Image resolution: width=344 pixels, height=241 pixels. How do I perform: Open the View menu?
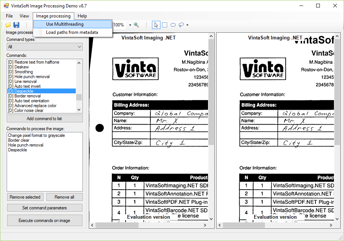coord(24,16)
